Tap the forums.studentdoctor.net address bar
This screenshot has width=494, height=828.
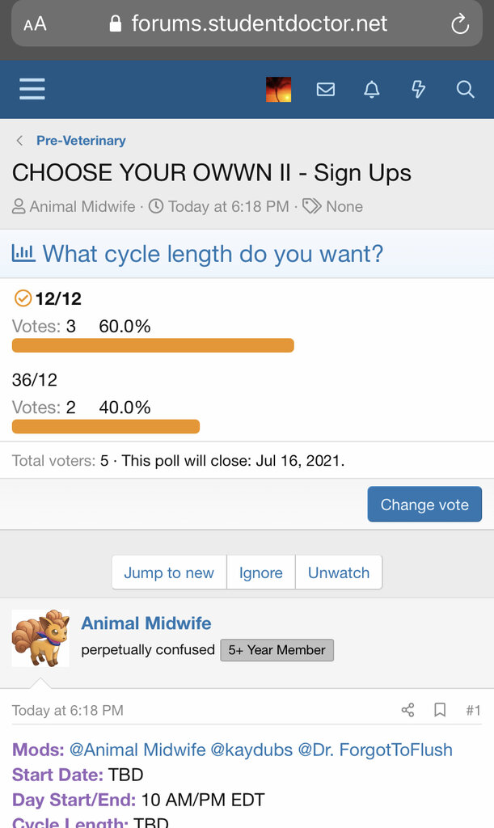pyautogui.click(x=259, y=24)
